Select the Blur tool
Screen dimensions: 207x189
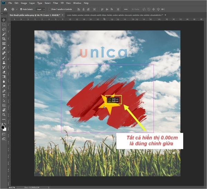tap(4, 82)
